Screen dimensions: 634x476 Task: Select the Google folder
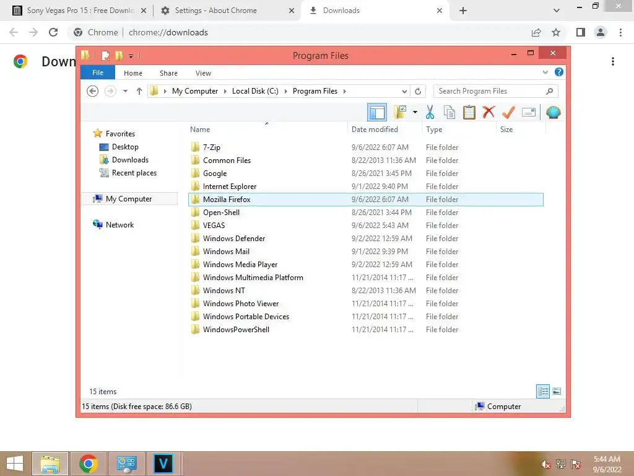click(365, 174)
